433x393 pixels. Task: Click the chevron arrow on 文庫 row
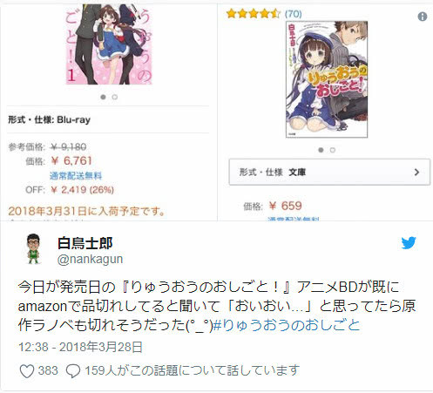[416, 172]
